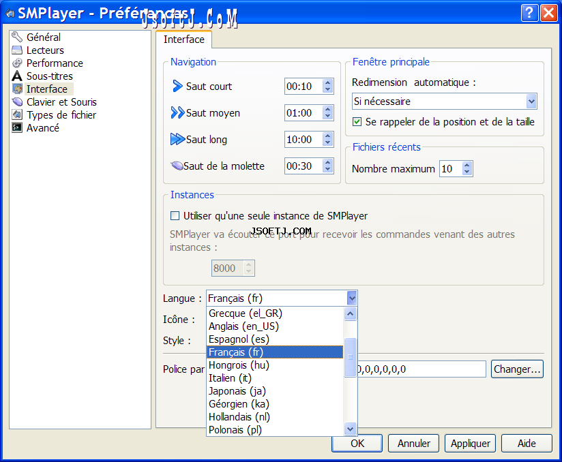Increase Saut de la molette value

(327, 162)
